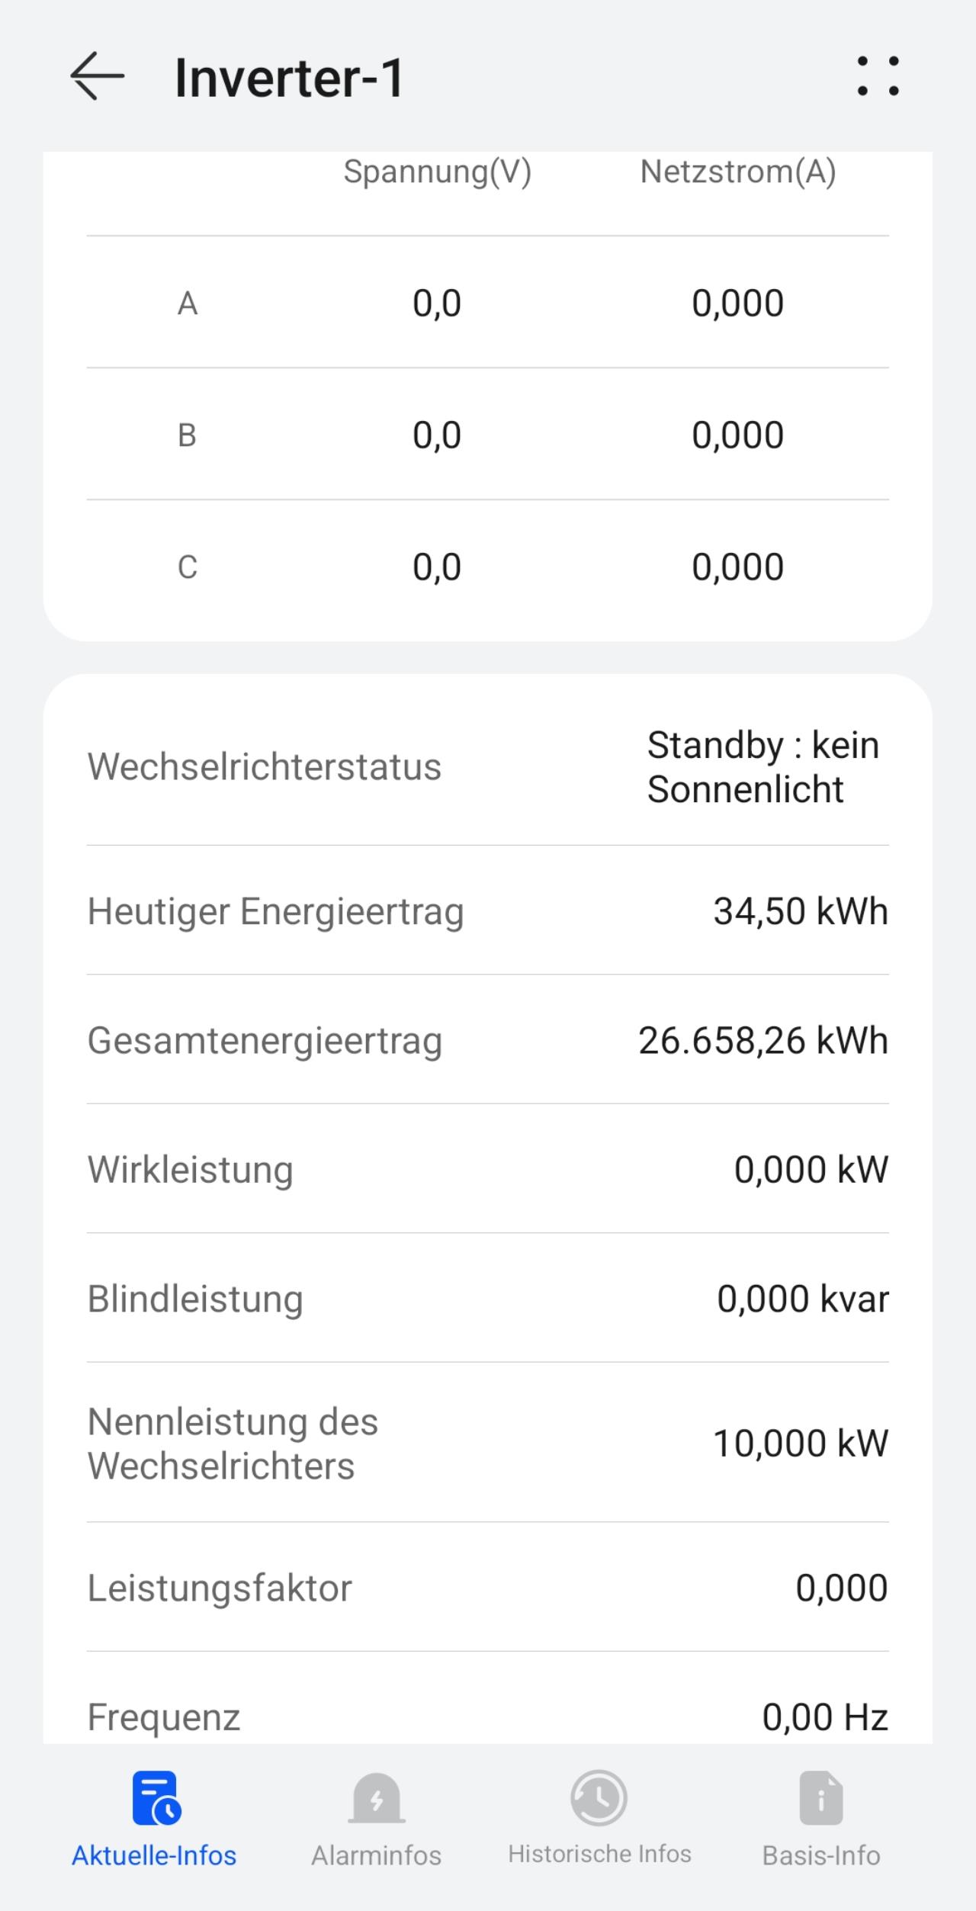Tap the back arrow icon
Screen dimensions: 976x1911
(97, 76)
